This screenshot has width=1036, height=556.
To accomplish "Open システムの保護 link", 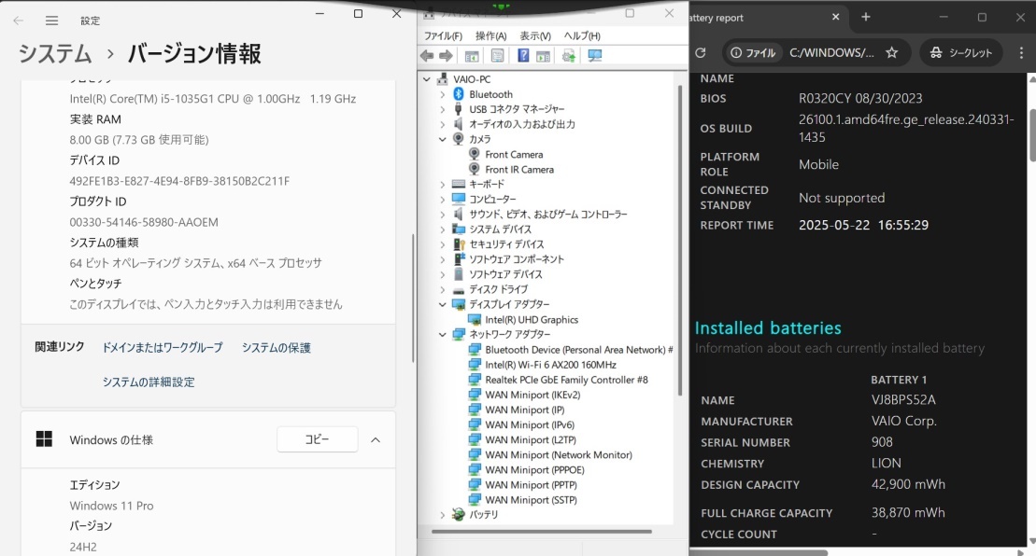I will coord(277,348).
